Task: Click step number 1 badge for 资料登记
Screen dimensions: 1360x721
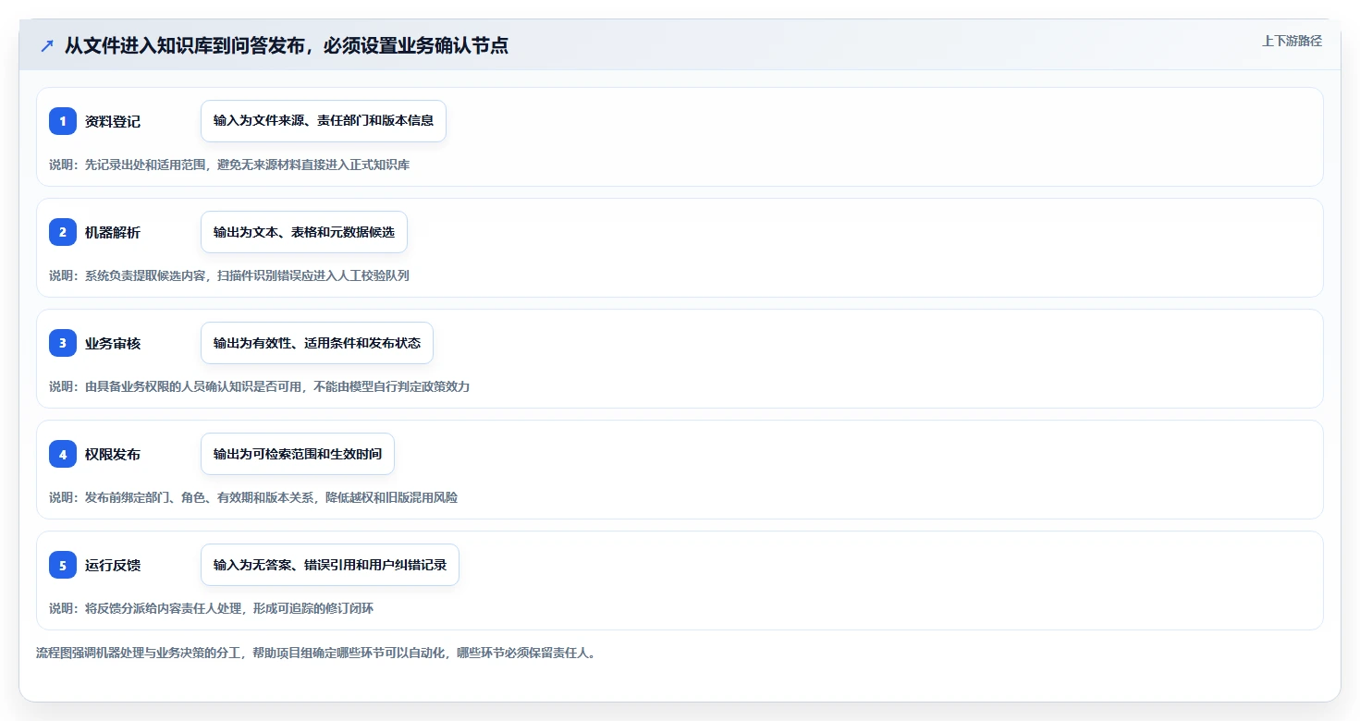Action: [63, 121]
